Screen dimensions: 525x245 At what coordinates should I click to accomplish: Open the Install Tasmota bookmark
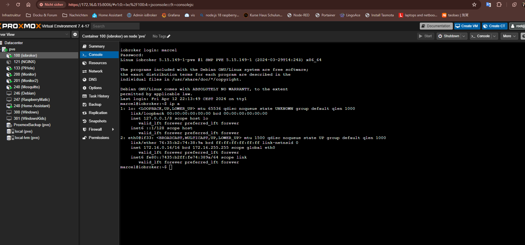coord(379,15)
